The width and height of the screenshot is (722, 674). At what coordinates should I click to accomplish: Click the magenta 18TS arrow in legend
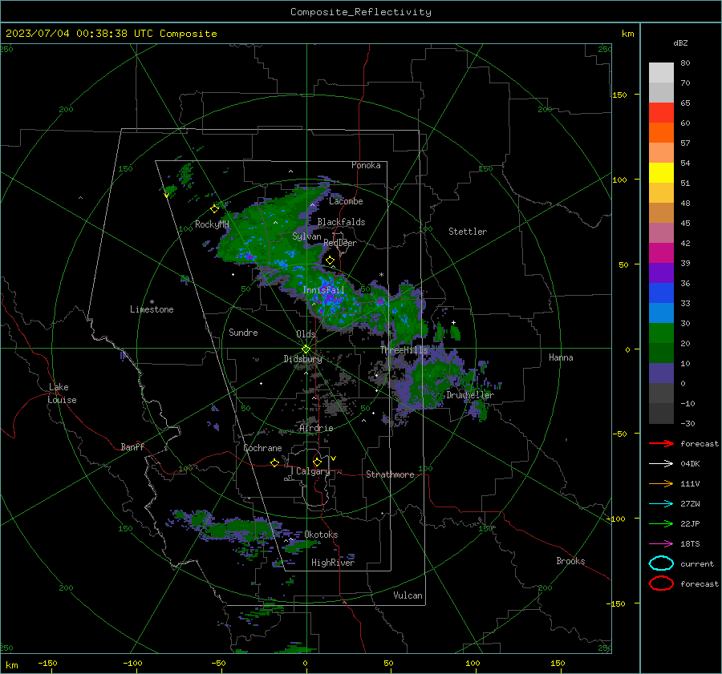click(661, 544)
